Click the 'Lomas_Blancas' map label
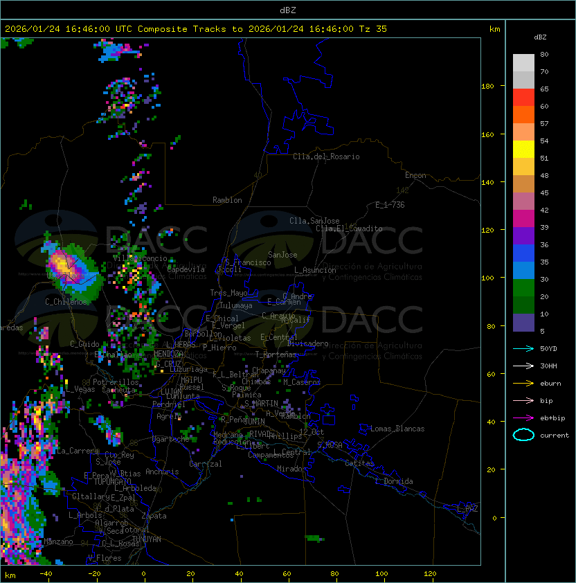This screenshot has width=576, height=583. pos(397,429)
